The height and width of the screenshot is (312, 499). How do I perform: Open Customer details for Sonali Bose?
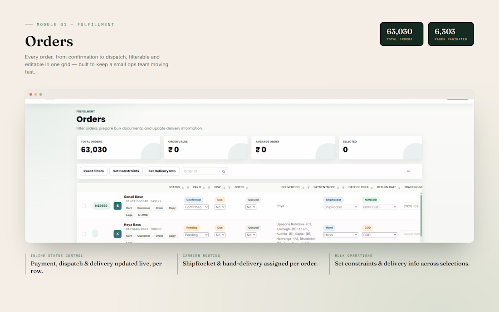pos(143,208)
